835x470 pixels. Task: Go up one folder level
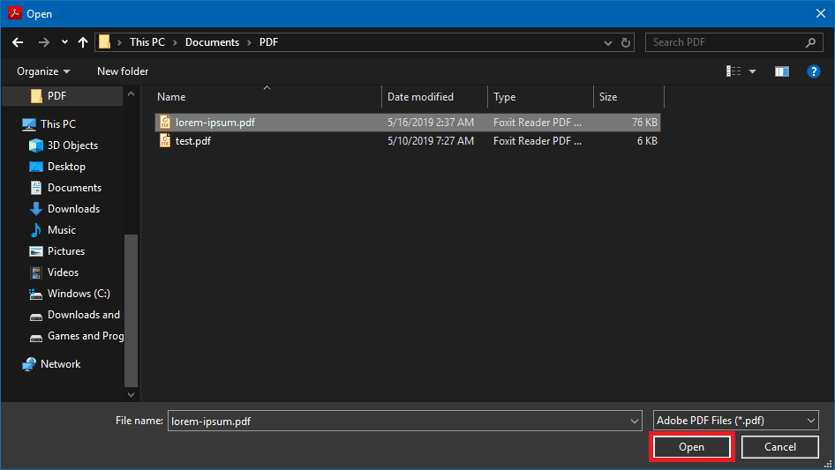(83, 42)
